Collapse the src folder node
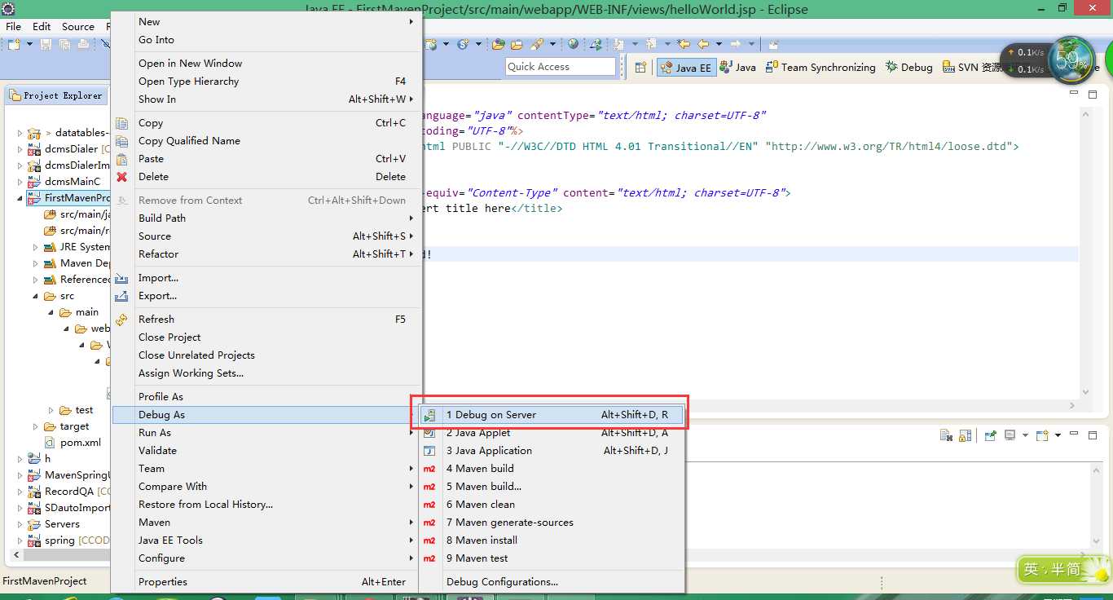 point(36,296)
